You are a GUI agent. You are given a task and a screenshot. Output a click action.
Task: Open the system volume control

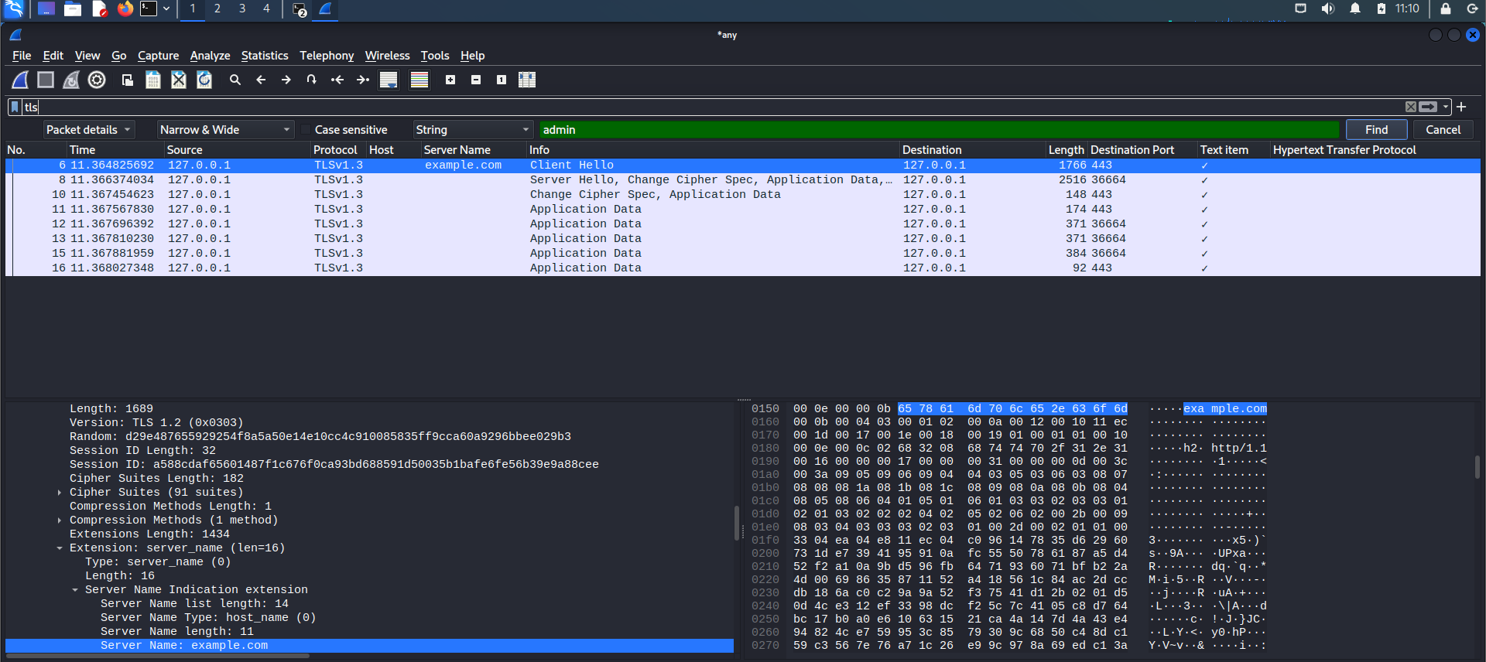(1328, 9)
